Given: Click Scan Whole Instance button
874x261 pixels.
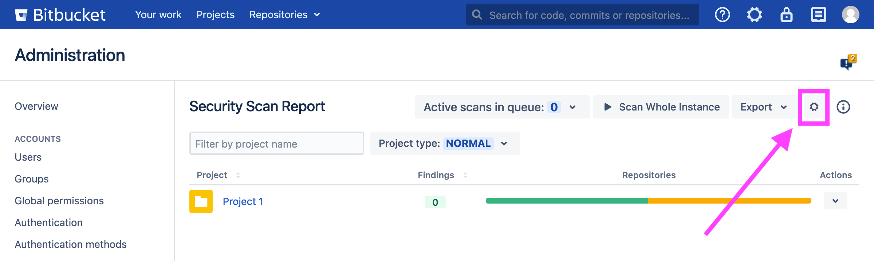Looking at the screenshot, I should tap(661, 107).
